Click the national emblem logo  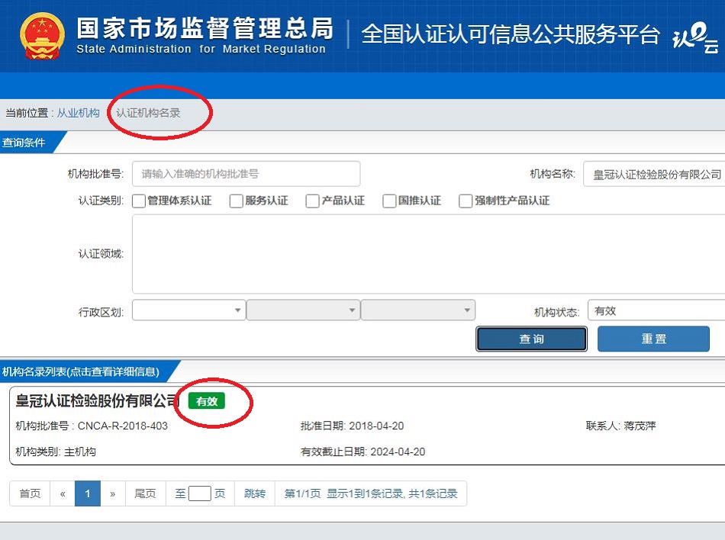tap(43, 36)
